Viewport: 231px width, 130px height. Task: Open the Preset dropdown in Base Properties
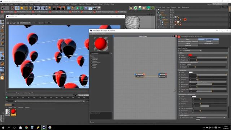click(193, 51)
